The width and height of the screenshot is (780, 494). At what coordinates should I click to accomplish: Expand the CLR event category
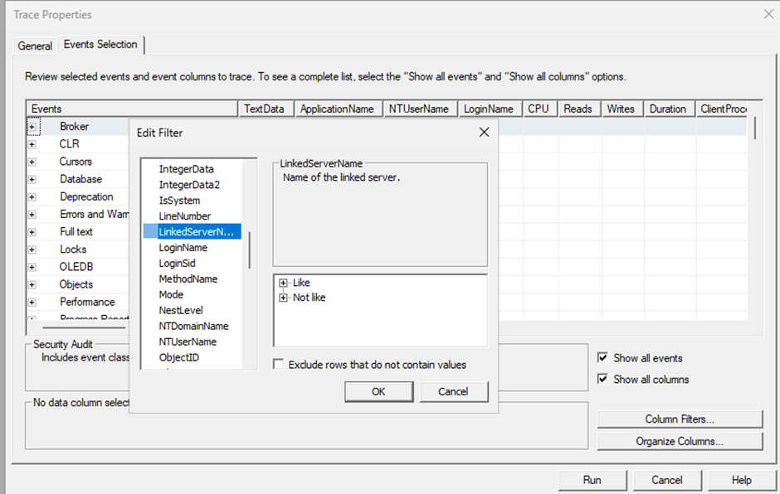[x=32, y=144]
